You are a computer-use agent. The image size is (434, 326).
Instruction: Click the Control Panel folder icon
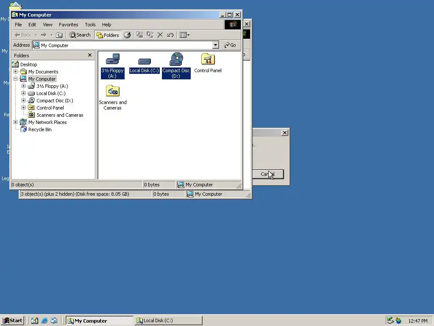tap(208, 59)
